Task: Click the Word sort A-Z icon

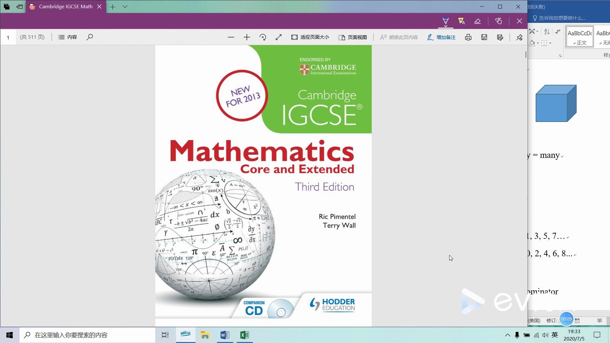Action: 547,31
